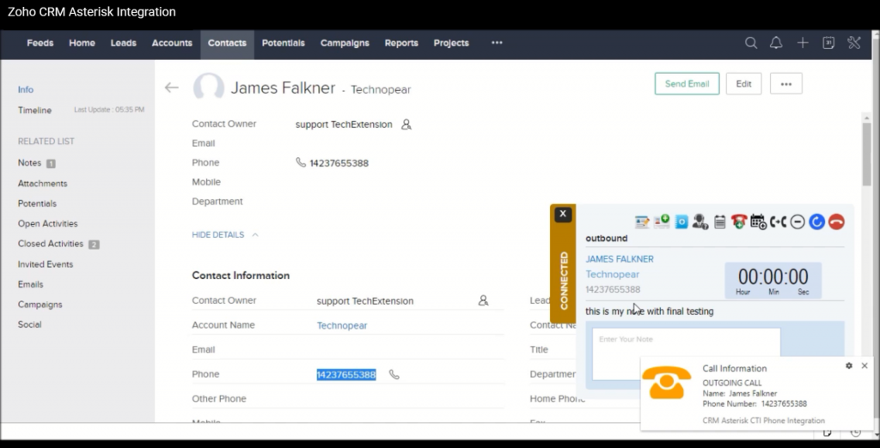Viewport: 880px width, 448px height.
Task: Click the orange telephone icon in notification
Action: [667, 383]
